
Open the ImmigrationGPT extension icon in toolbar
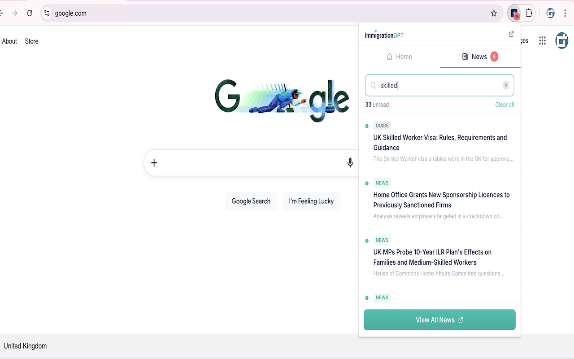pyautogui.click(x=515, y=13)
